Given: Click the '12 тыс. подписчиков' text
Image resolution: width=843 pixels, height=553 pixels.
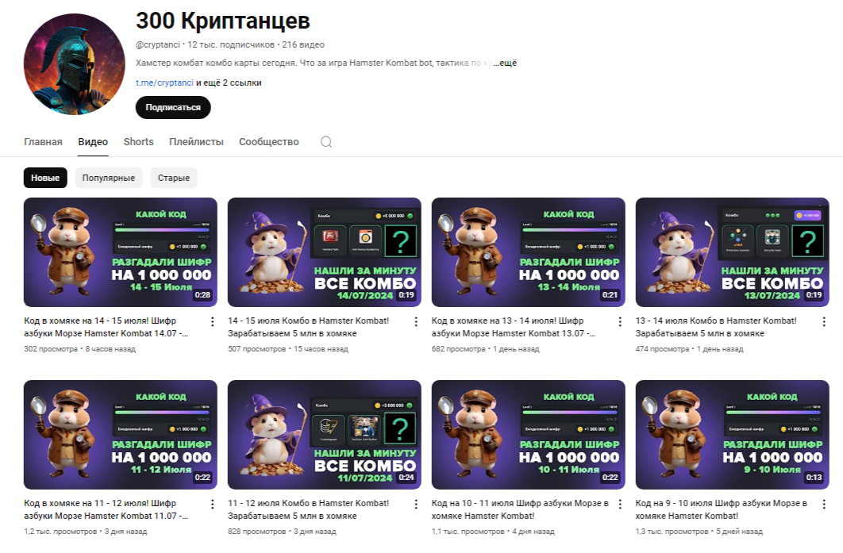Looking at the screenshot, I should [231, 44].
